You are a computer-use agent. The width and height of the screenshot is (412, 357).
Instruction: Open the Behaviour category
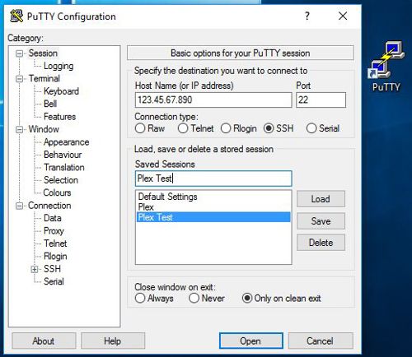point(63,155)
